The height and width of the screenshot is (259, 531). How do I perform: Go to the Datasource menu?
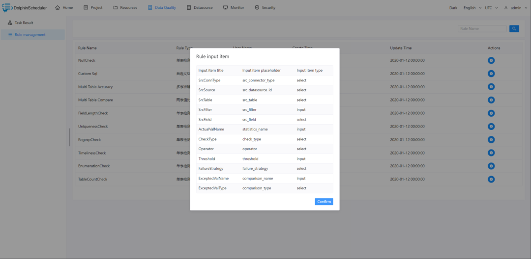pyautogui.click(x=200, y=8)
